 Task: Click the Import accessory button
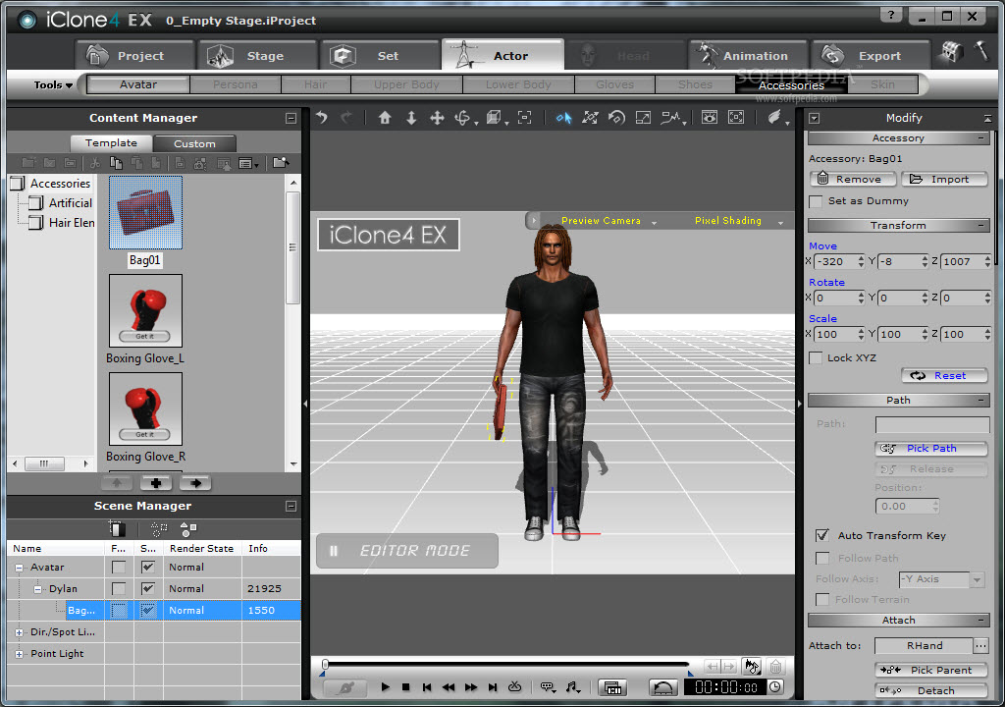[x=944, y=179]
